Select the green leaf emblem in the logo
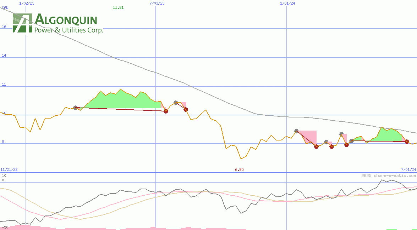This screenshot has height=230, width=417. pos(22,23)
